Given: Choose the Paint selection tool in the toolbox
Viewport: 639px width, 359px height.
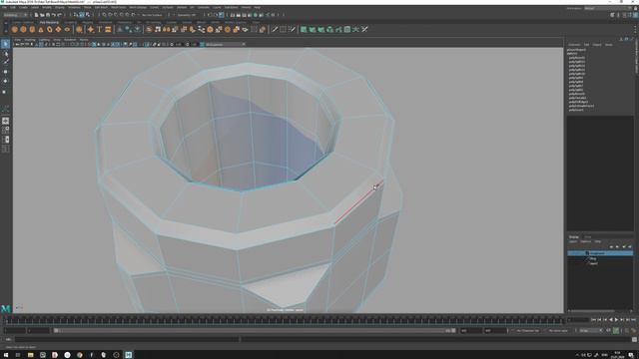Looking at the screenshot, I should point(5,62).
